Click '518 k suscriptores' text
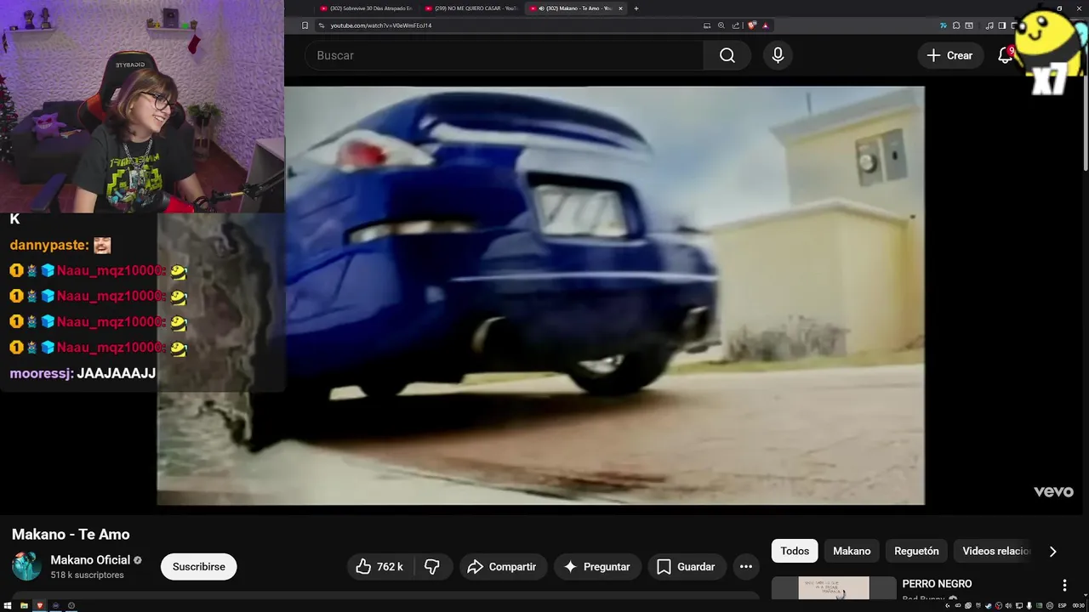This screenshot has width=1089, height=612. tap(87, 575)
